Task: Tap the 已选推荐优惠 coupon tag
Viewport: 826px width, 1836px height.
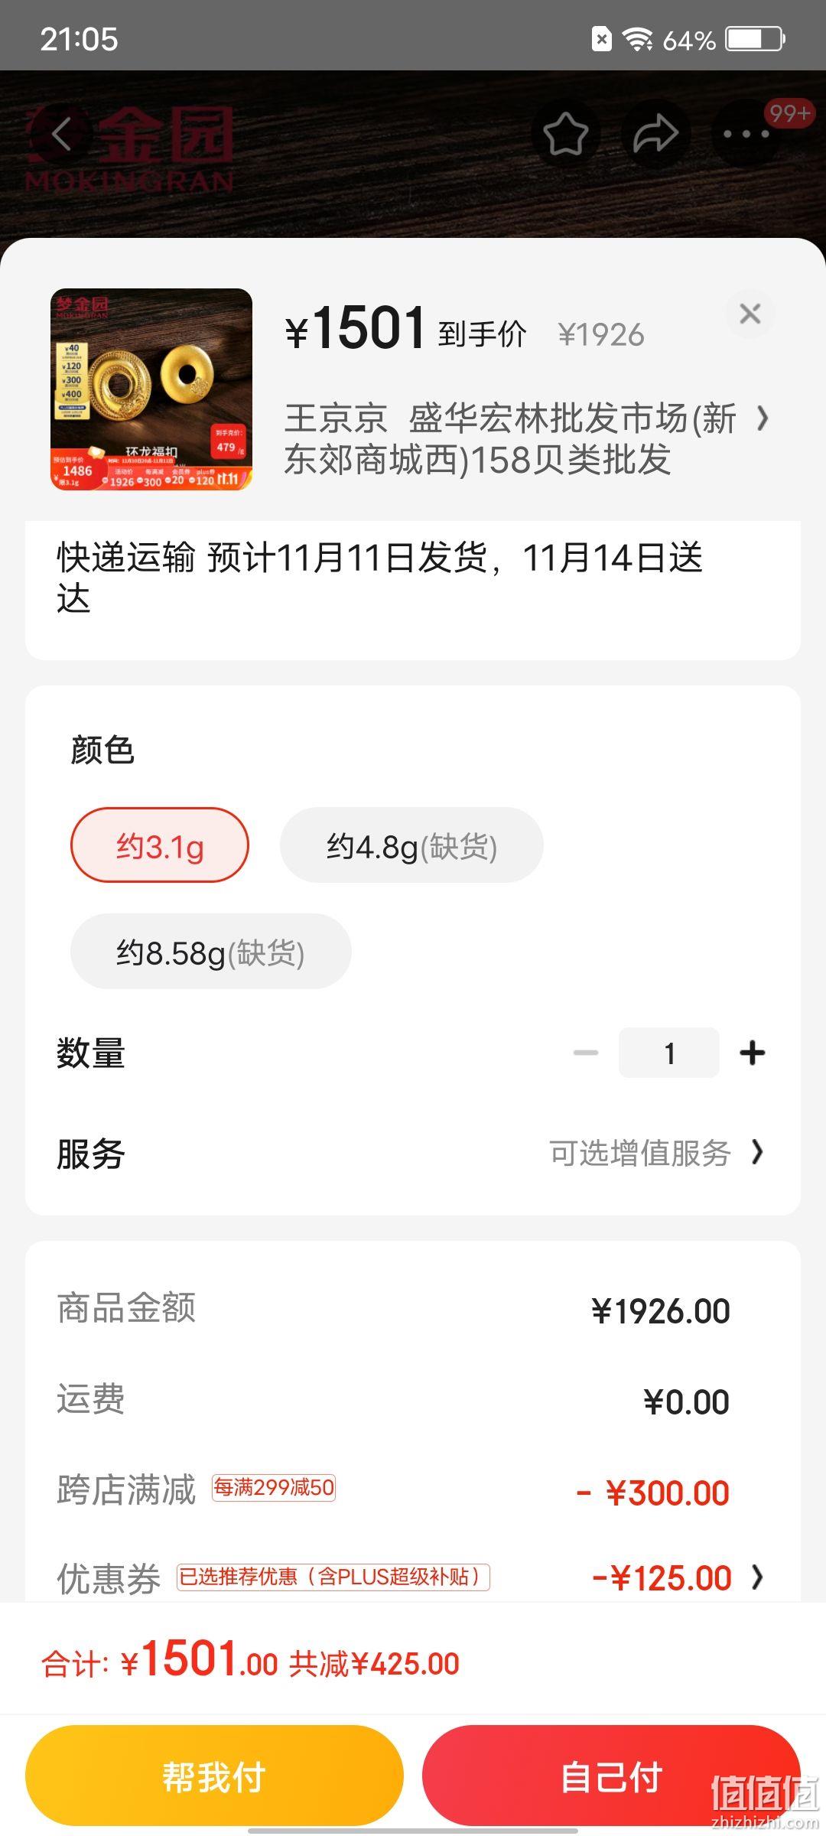Action: click(x=333, y=1577)
